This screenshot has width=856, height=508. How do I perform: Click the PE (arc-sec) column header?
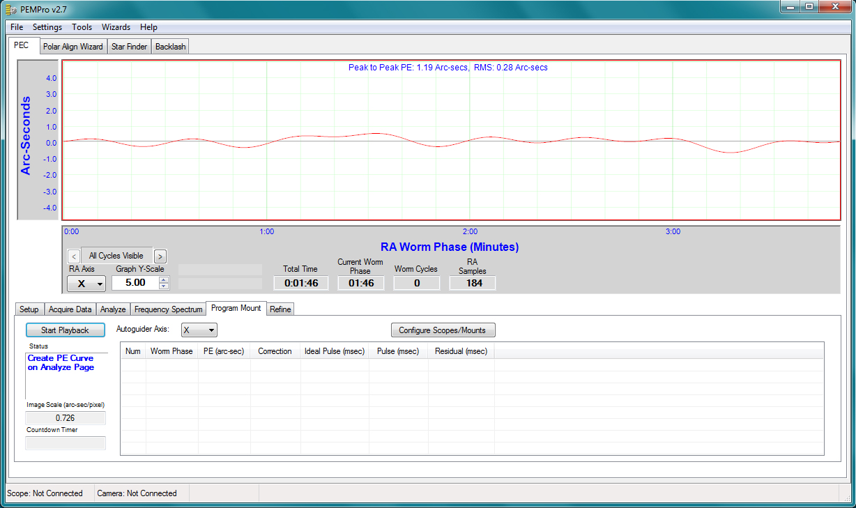coord(224,351)
